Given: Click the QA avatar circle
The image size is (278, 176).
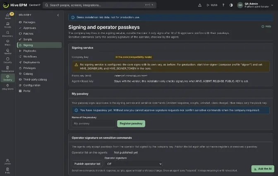Looking at the screenshot, I should click(240, 5).
